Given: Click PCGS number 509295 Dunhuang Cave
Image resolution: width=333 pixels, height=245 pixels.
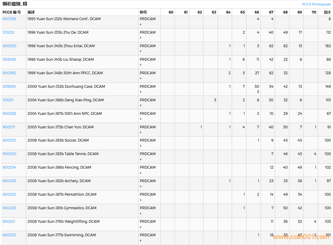Looking at the screenshot, I should 9,87.
